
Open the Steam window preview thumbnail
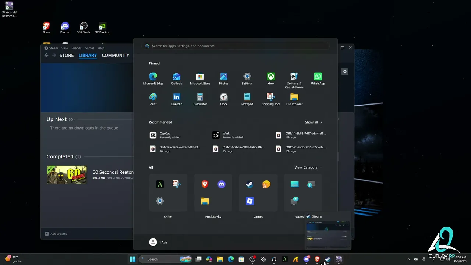pyautogui.click(x=328, y=234)
